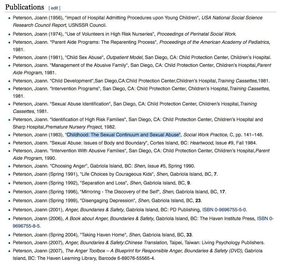282x269 pixels.
Task: Click "Issue #9, Fall 1984" text
Action: pos(236,143)
